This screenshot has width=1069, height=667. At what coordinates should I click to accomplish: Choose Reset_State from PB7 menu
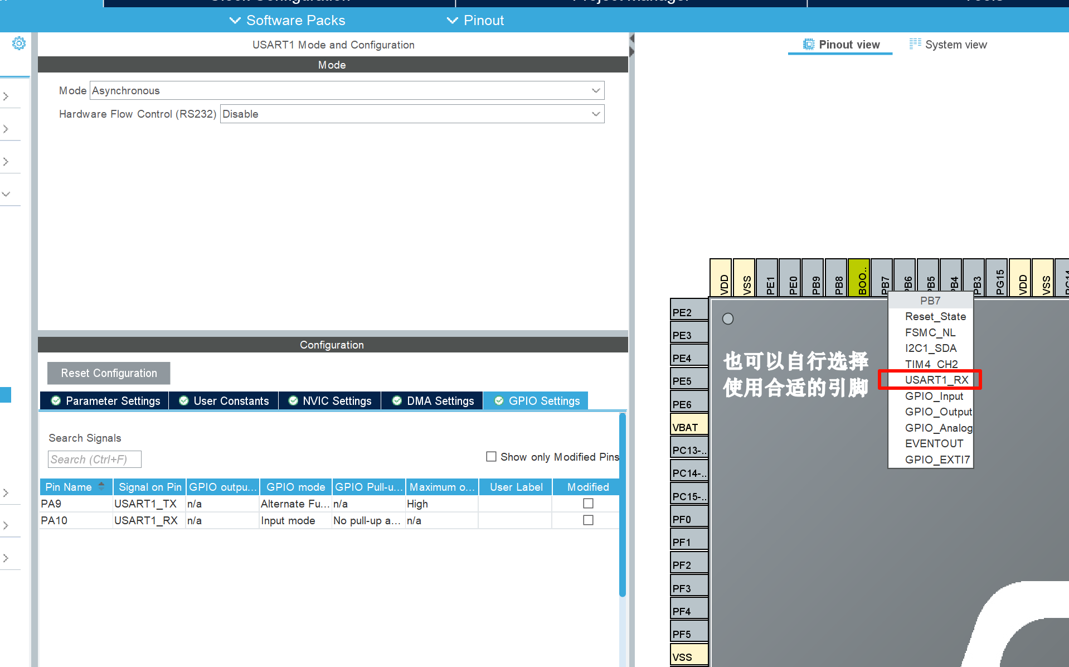point(930,316)
